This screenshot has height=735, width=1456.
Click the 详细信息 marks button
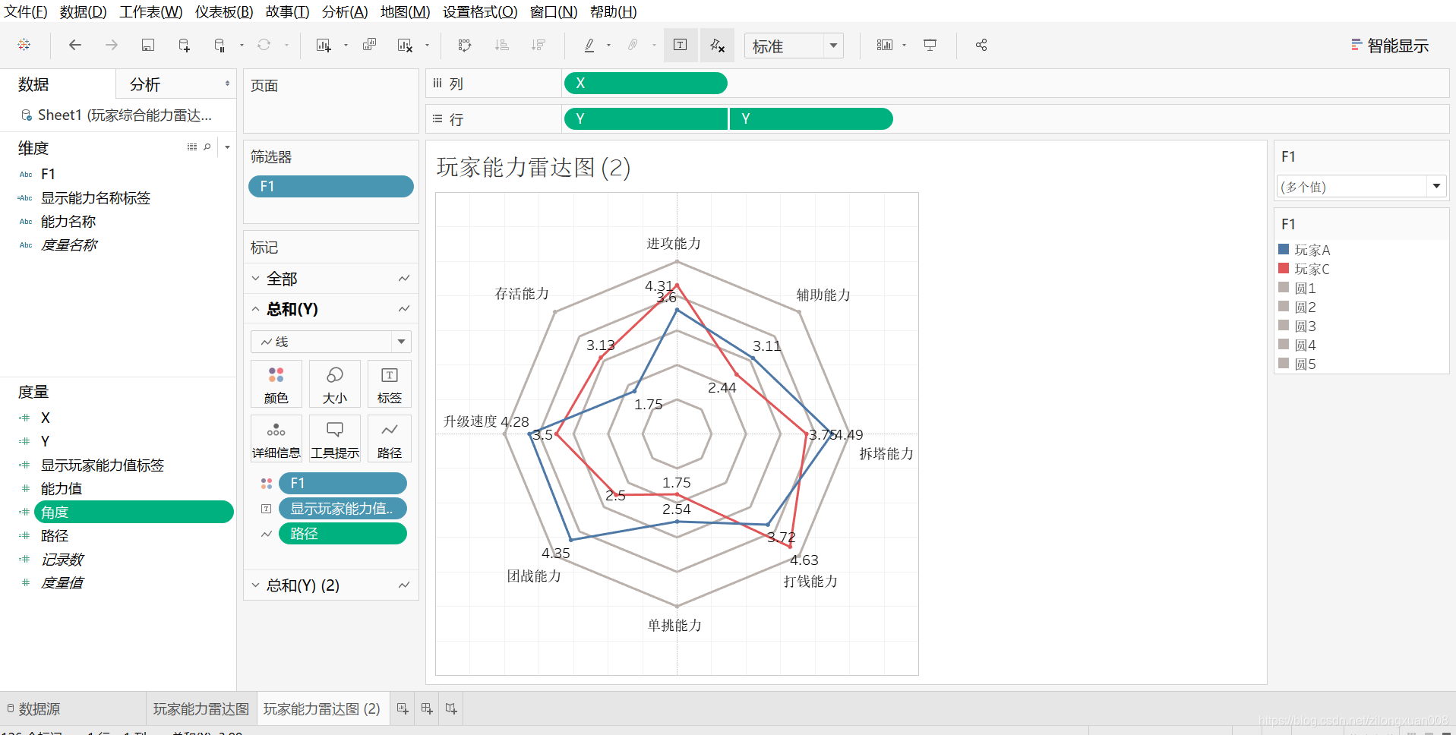[x=276, y=439]
